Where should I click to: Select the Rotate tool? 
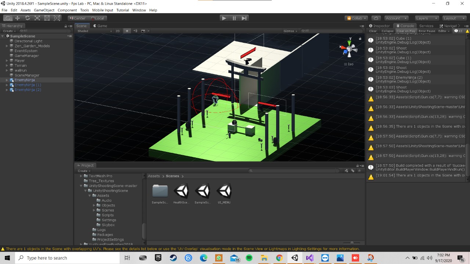click(27, 18)
